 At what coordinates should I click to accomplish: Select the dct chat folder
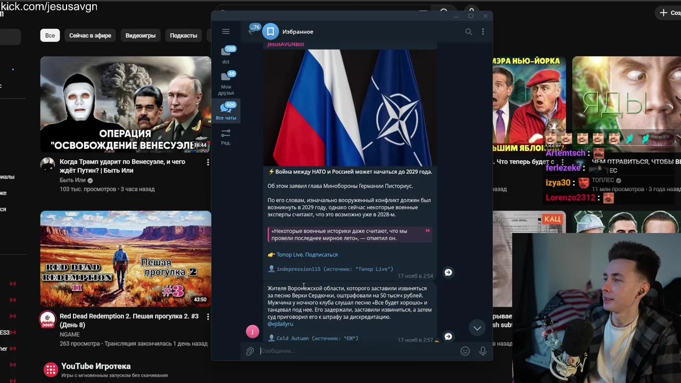(226, 55)
